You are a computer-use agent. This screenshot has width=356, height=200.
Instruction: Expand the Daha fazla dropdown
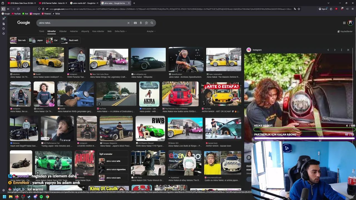[x=121, y=31]
